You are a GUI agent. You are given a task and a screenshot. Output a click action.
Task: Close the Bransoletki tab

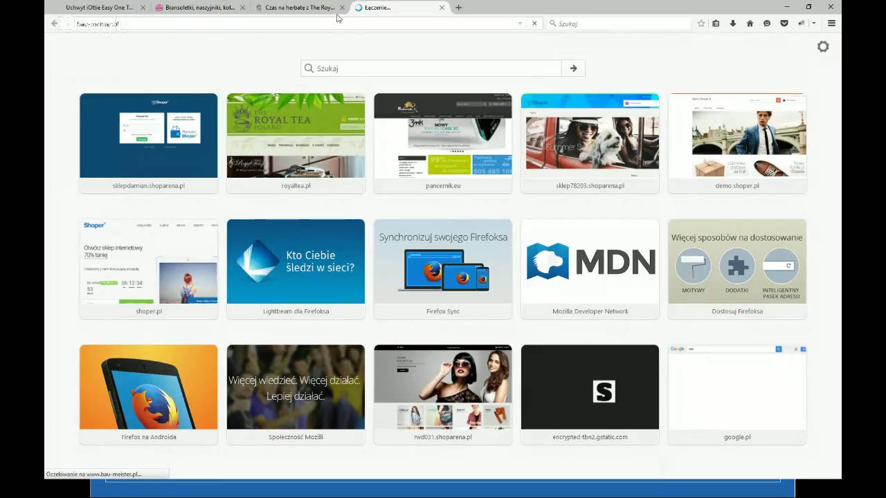(x=242, y=8)
